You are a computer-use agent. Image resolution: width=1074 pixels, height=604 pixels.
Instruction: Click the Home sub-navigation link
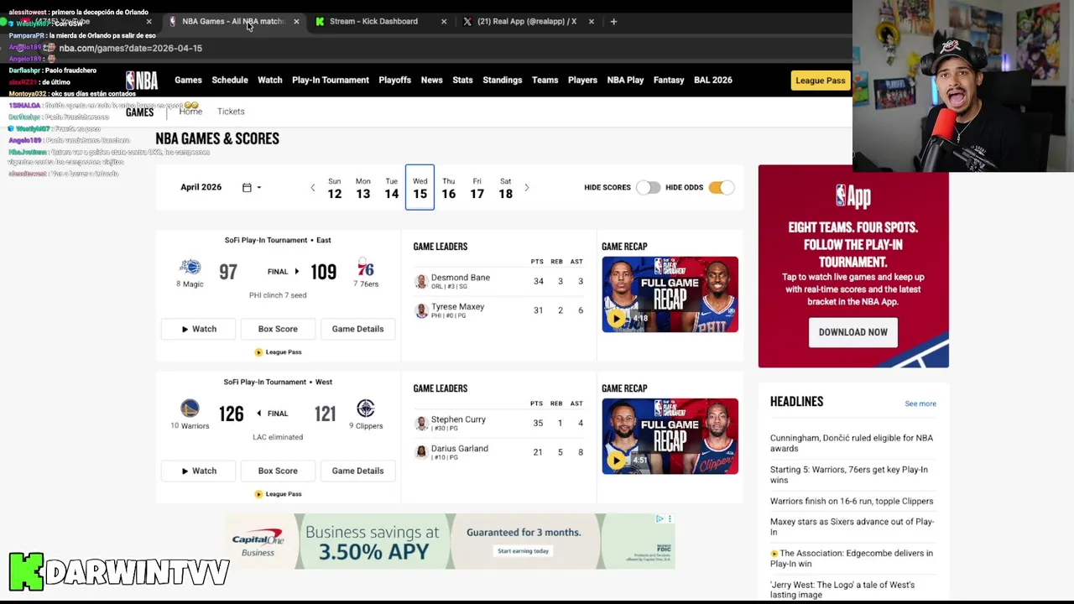[x=190, y=112]
